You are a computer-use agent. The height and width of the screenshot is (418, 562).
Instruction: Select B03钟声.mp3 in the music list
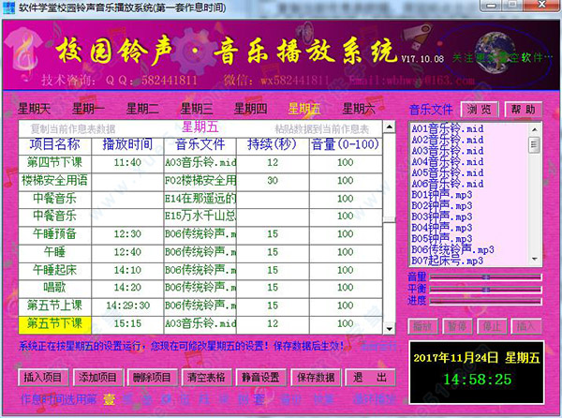441,216
